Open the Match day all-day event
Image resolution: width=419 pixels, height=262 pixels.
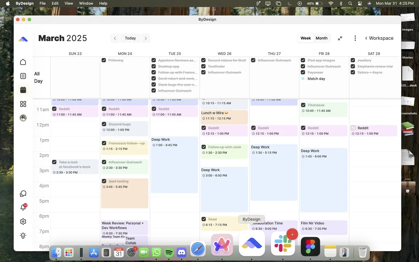[316, 79]
